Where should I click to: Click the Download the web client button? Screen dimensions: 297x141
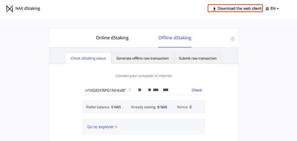[x=235, y=8]
